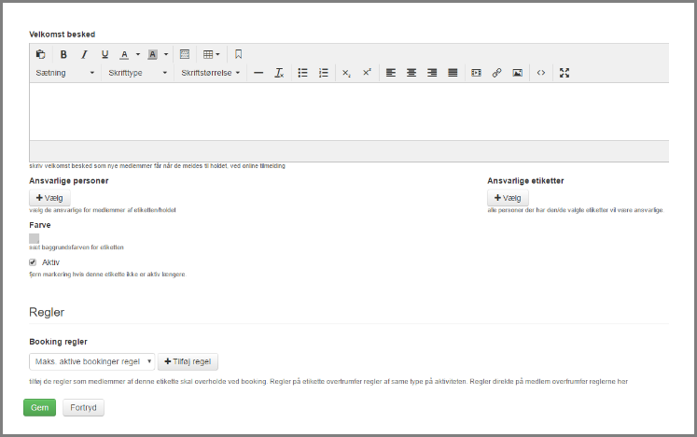Open the Skrifttype font dropdown
This screenshot has height=437, width=697.
click(x=136, y=73)
